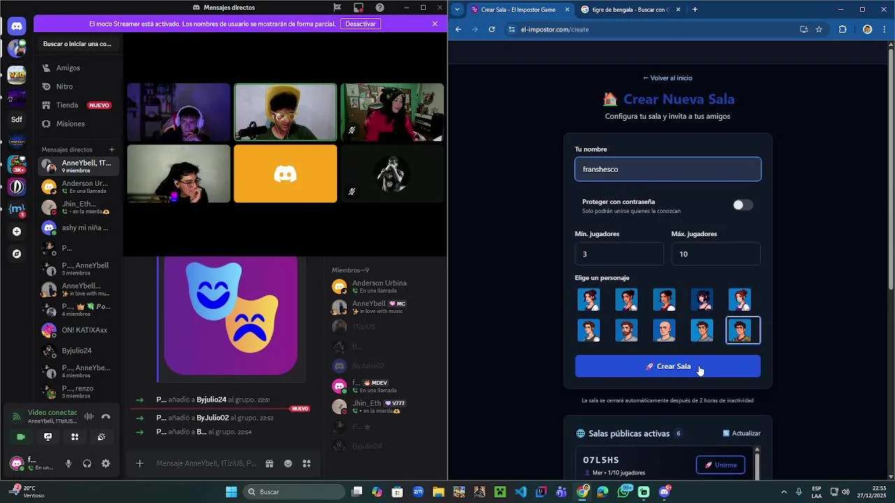Click Desactivar to disable Streamer mode
This screenshot has width=895, height=503.
tap(361, 24)
